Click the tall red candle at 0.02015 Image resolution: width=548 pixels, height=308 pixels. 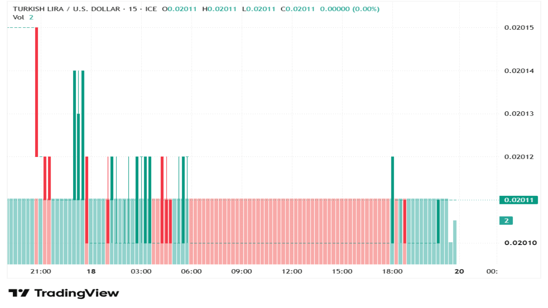37,92
